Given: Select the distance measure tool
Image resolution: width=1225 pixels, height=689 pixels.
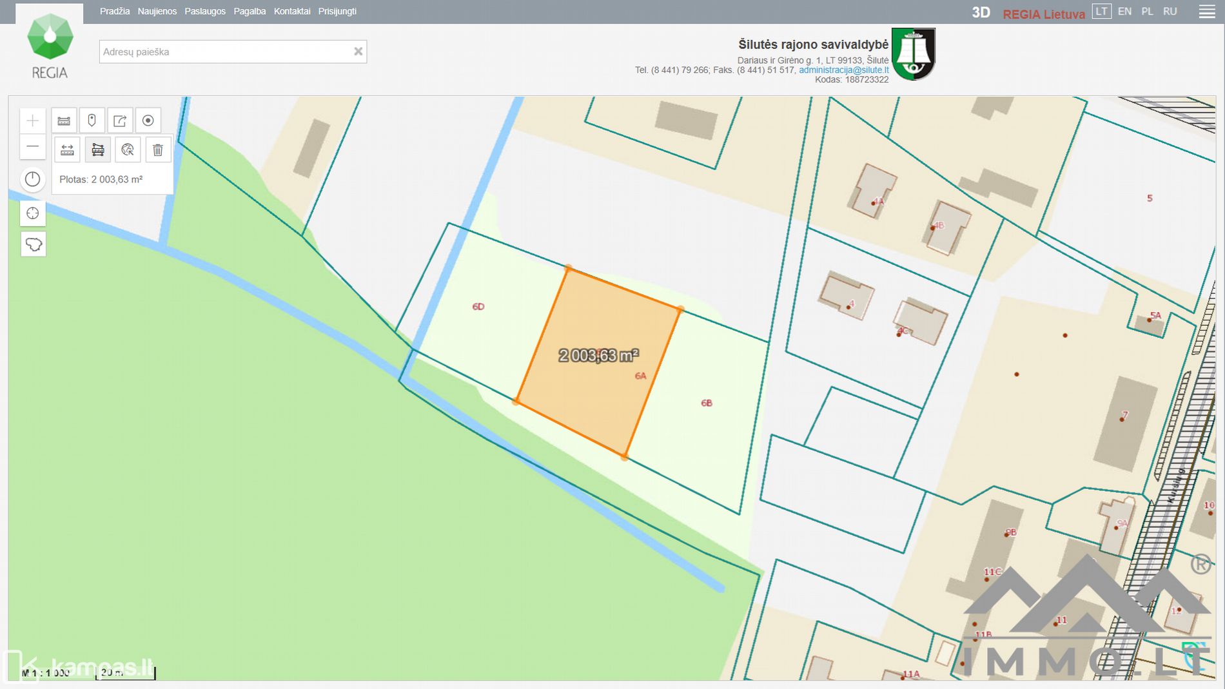Looking at the screenshot, I should 67,150.
